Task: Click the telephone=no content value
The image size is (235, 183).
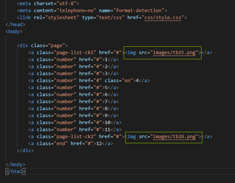Action: point(77,11)
